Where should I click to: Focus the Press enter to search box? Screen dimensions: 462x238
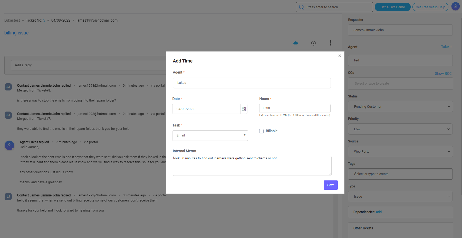[334, 7]
